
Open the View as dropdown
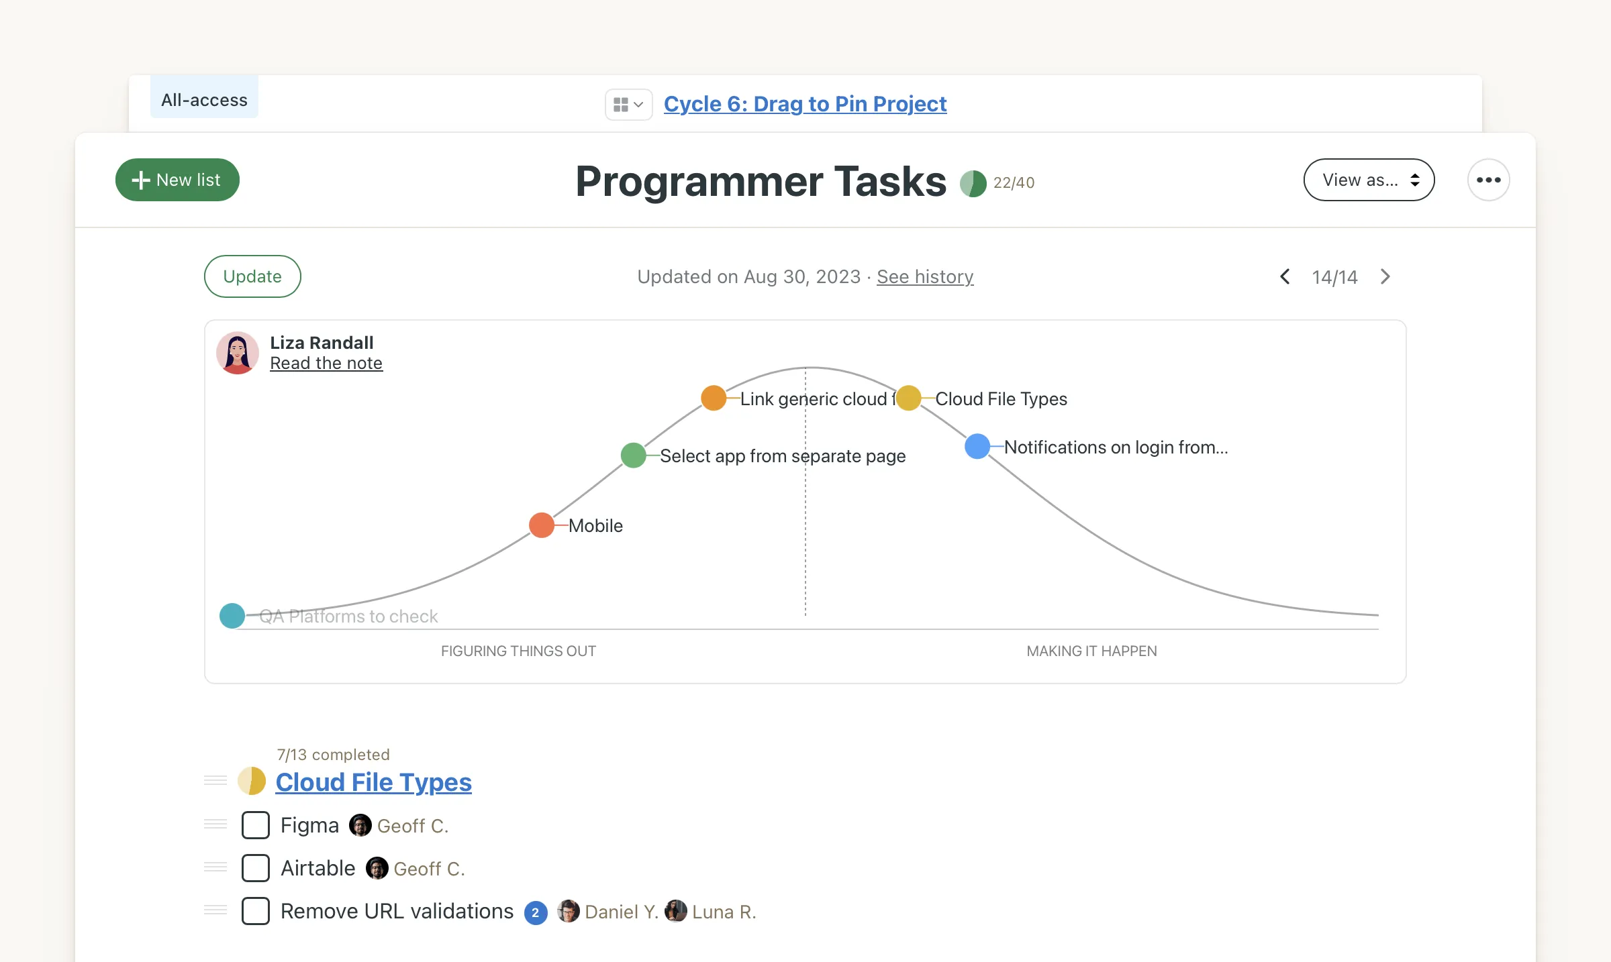click(x=1369, y=179)
